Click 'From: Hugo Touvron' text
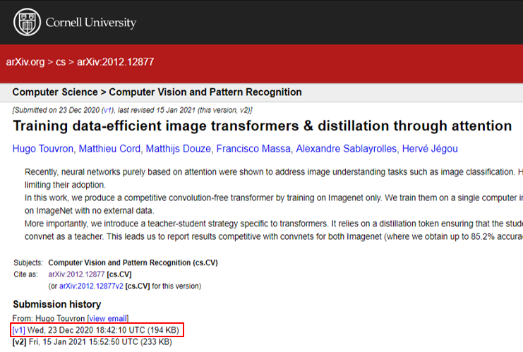The image size is (523, 352). [x=49, y=319]
